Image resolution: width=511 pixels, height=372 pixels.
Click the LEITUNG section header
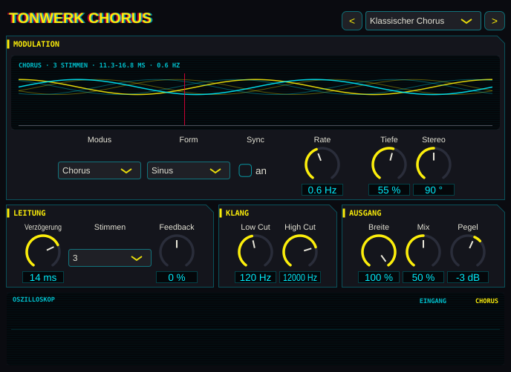[x=29, y=213]
